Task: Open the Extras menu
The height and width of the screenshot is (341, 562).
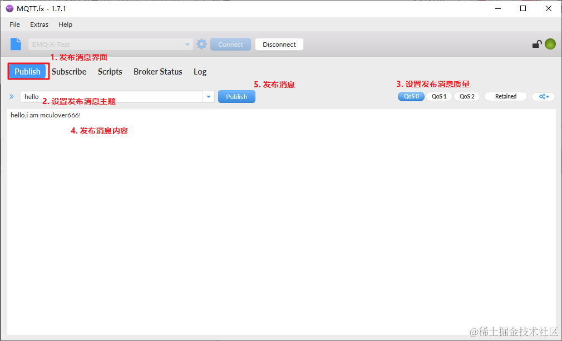Action: coord(39,24)
